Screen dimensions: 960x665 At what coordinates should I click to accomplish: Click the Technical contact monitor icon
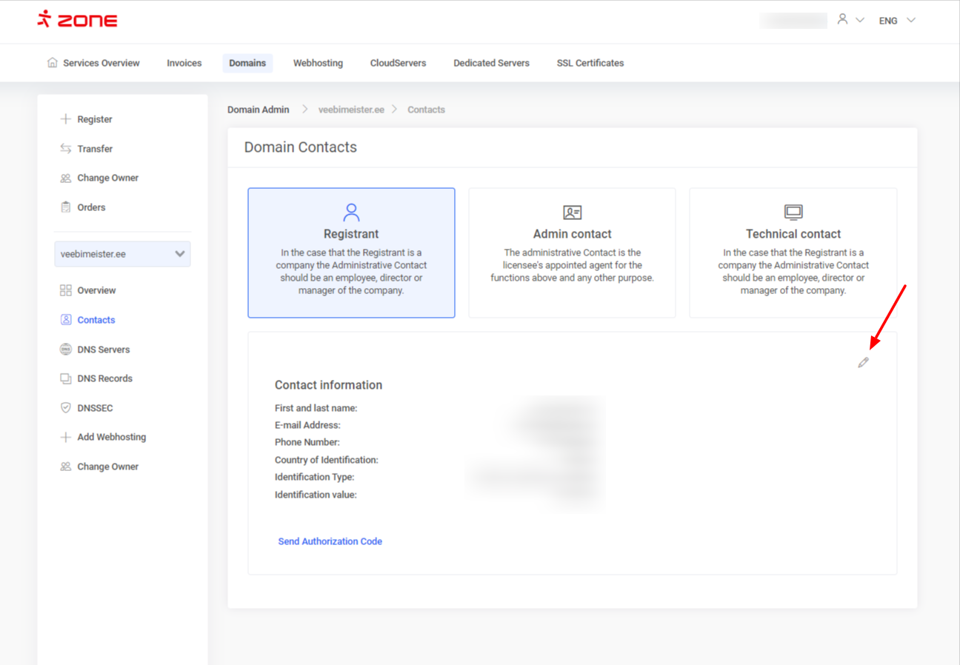pyautogui.click(x=793, y=213)
